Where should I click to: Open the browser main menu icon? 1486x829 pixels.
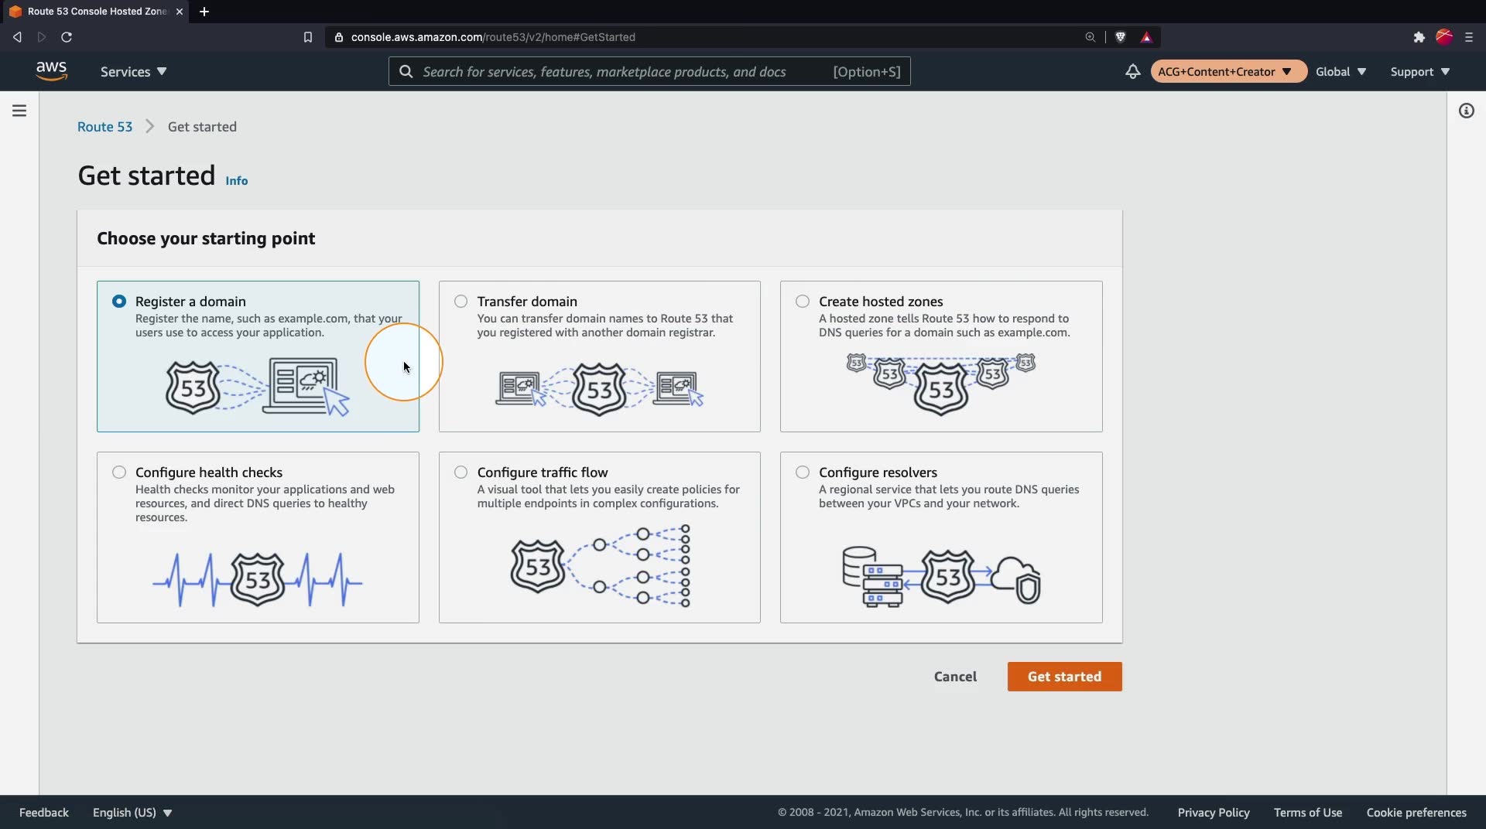(1468, 37)
